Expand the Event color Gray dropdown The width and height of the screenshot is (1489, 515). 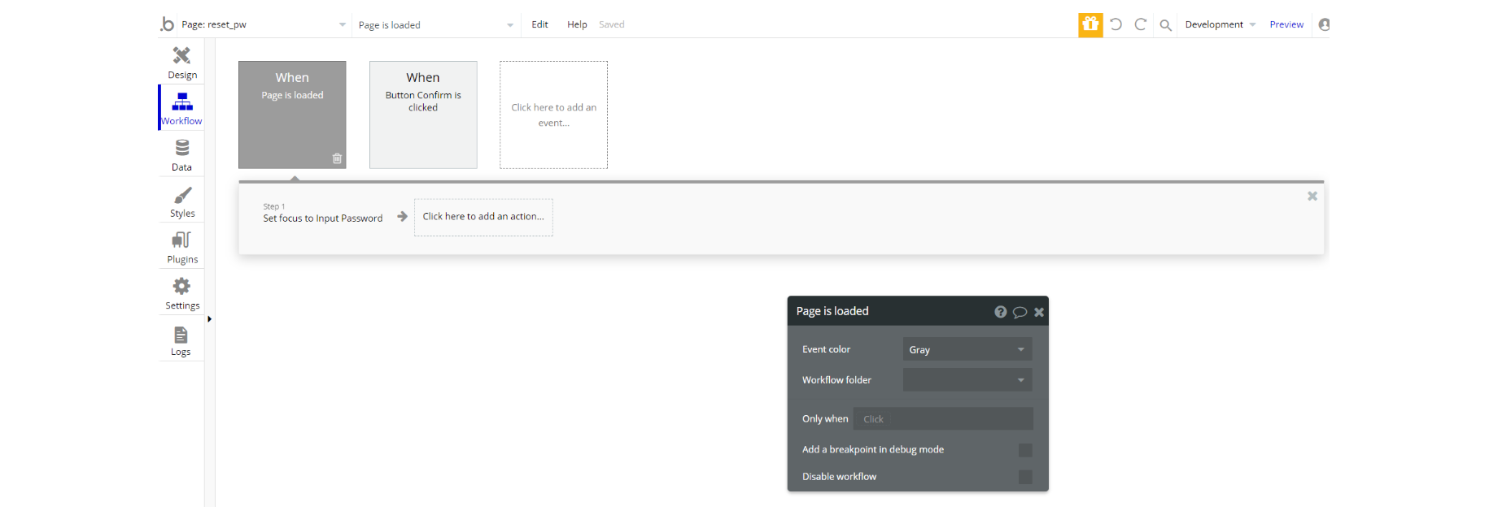coord(967,349)
